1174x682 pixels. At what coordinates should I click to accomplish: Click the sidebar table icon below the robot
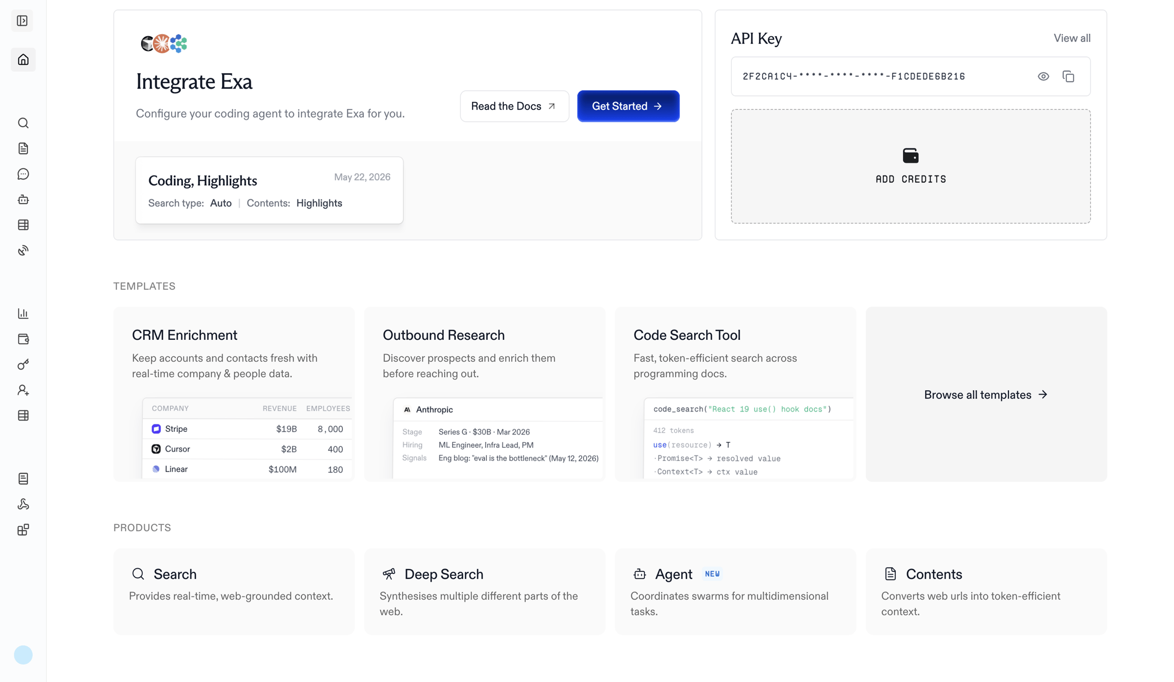(23, 225)
